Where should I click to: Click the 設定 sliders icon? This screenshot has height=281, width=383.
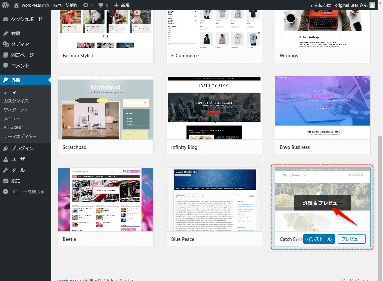pyautogui.click(x=6, y=181)
